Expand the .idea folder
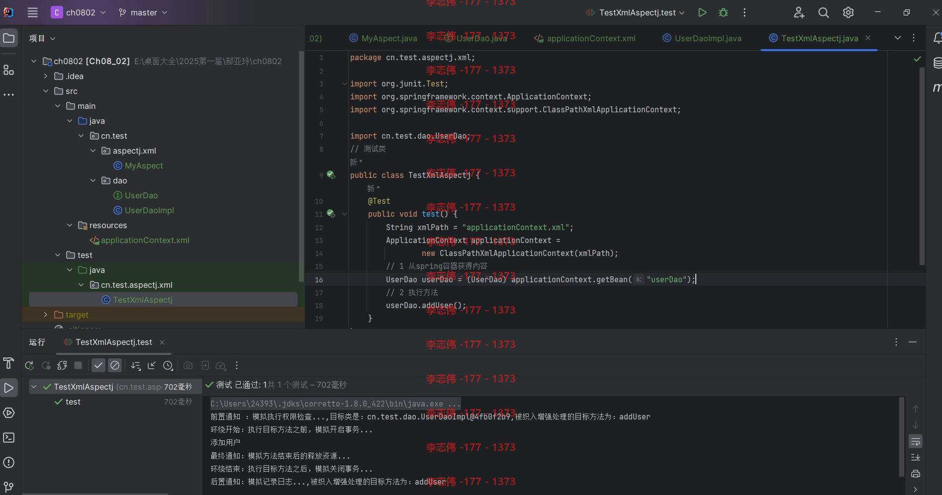The width and height of the screenshot is (942, 495). point(46,76)
